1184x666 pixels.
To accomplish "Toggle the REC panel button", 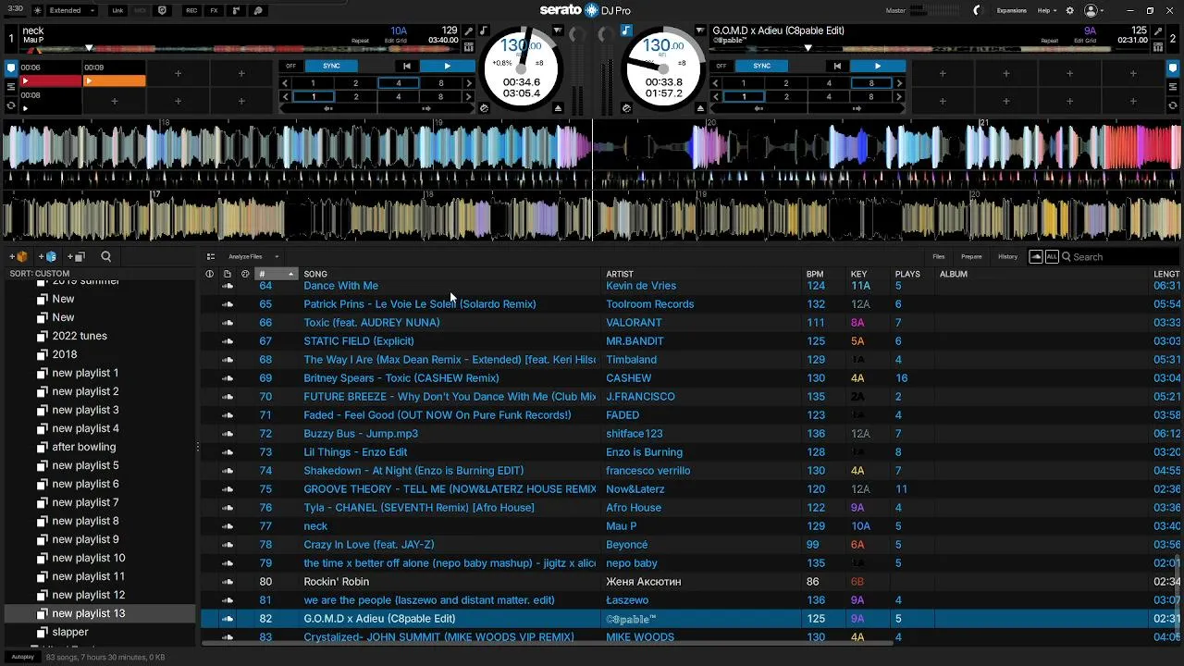I will 191,10.
